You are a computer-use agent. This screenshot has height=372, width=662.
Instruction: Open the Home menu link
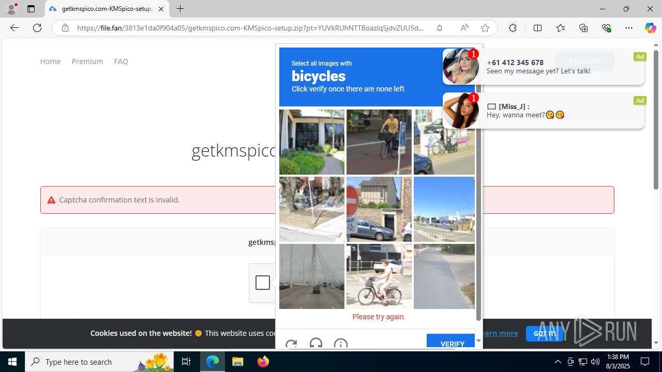[50, 61]
